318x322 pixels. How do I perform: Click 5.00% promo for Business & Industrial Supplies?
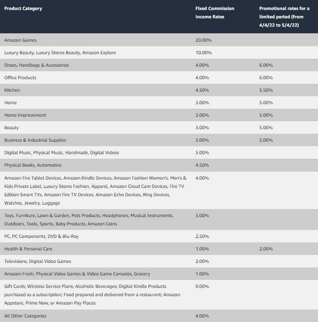tap(266, 140)
